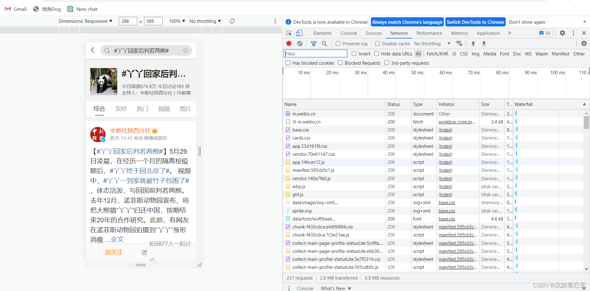The width and height of the screenshot is (590, 291).
Task: Click the viewport height field 569
Action: [153, 21]
